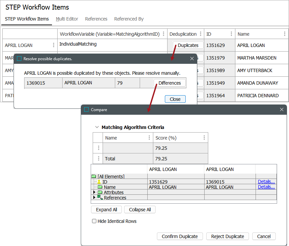Open WorkflowVariable column options menu

click(x=164, y=34)
